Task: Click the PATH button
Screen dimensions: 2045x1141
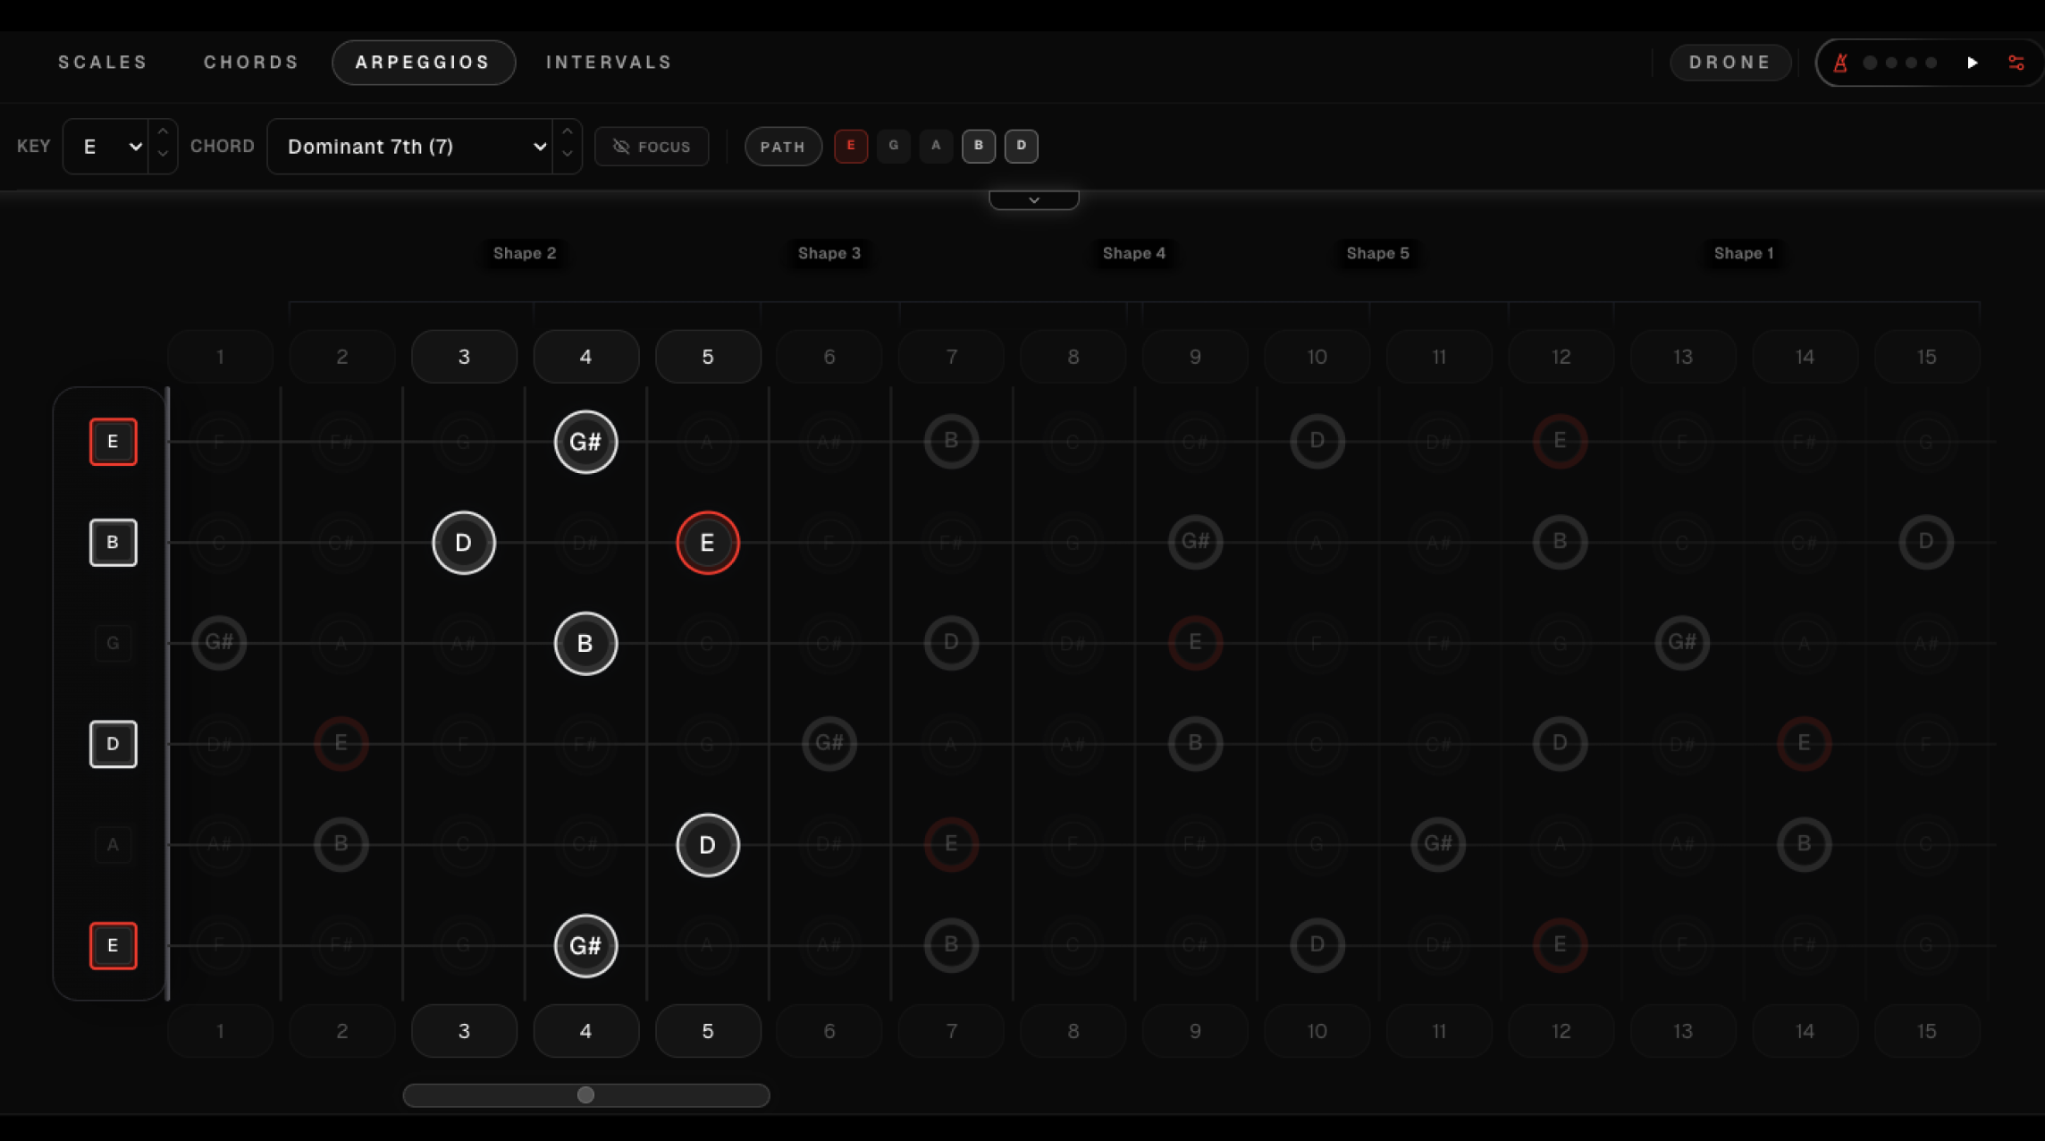Action: 783,146
